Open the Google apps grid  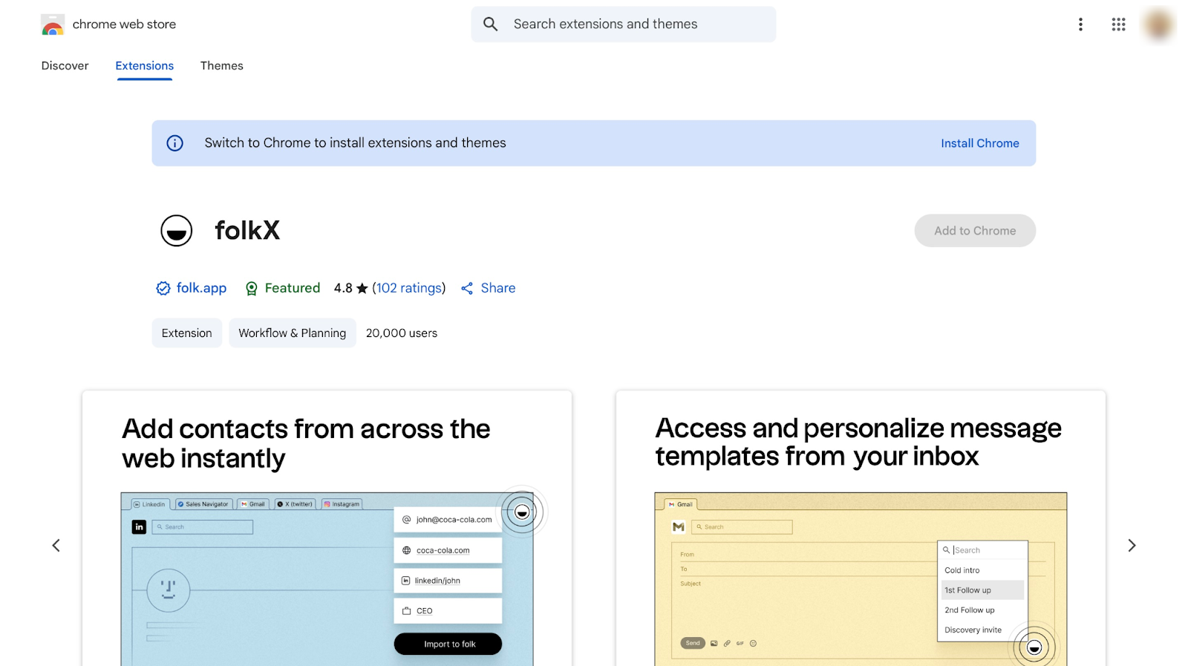tap(1118, 25)
